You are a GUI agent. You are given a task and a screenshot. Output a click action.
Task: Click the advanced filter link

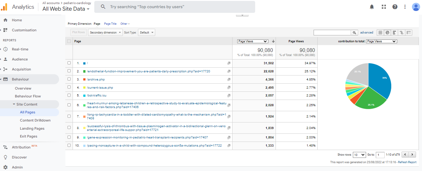367,33
